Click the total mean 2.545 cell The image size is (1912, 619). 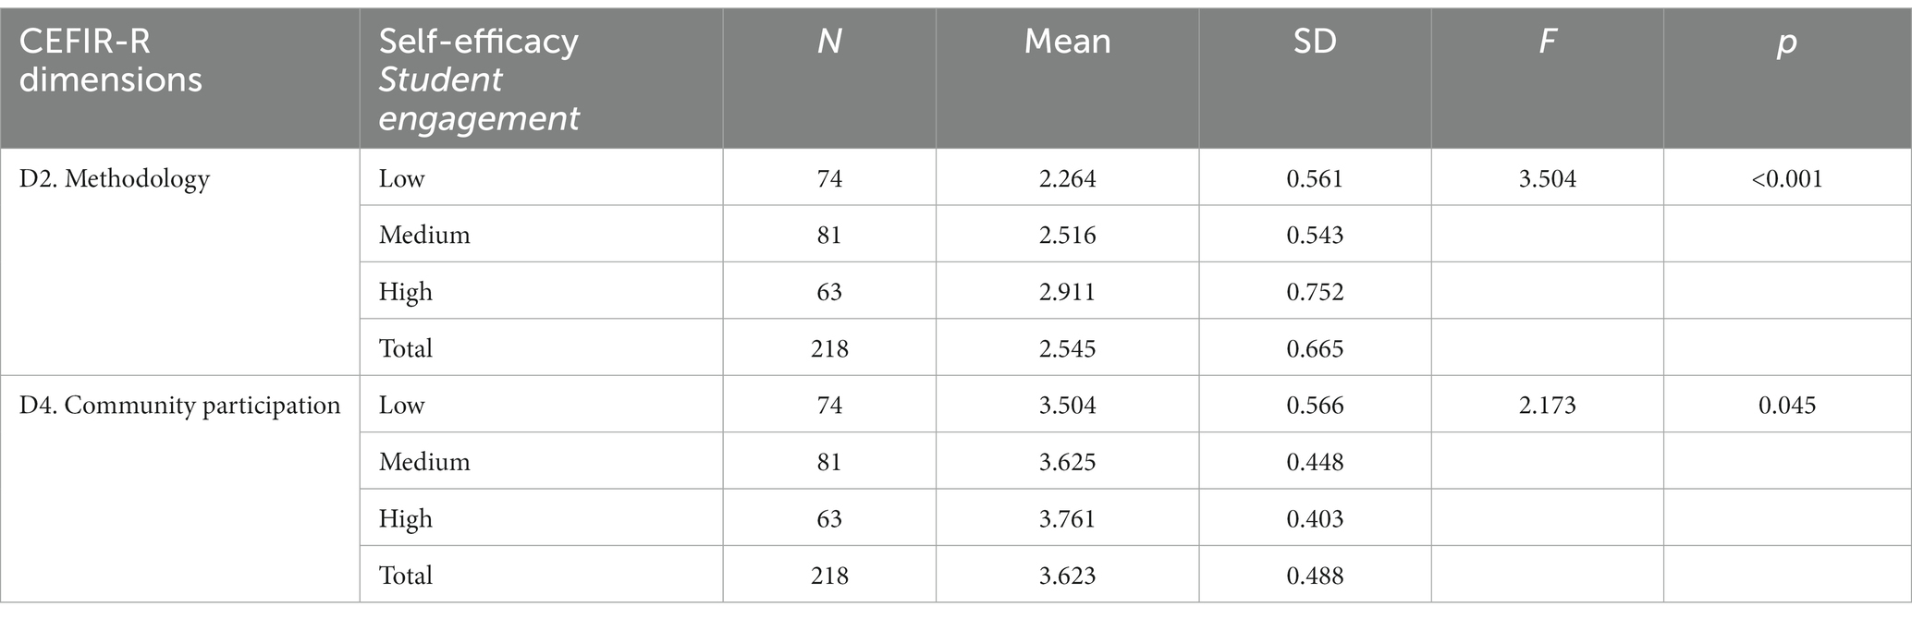(x=1067, y=349)
